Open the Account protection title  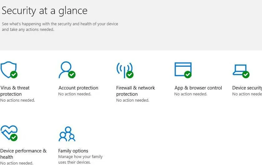coord(78,88)
